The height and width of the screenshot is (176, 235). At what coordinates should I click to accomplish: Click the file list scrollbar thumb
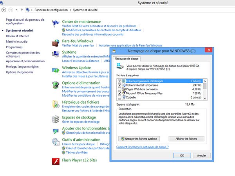point(205,86)
